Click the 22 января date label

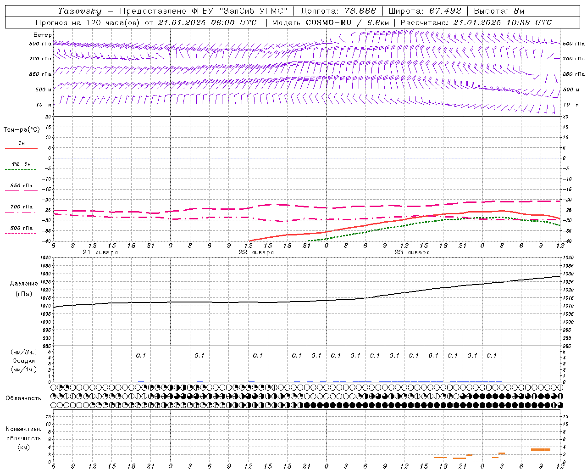256,252
